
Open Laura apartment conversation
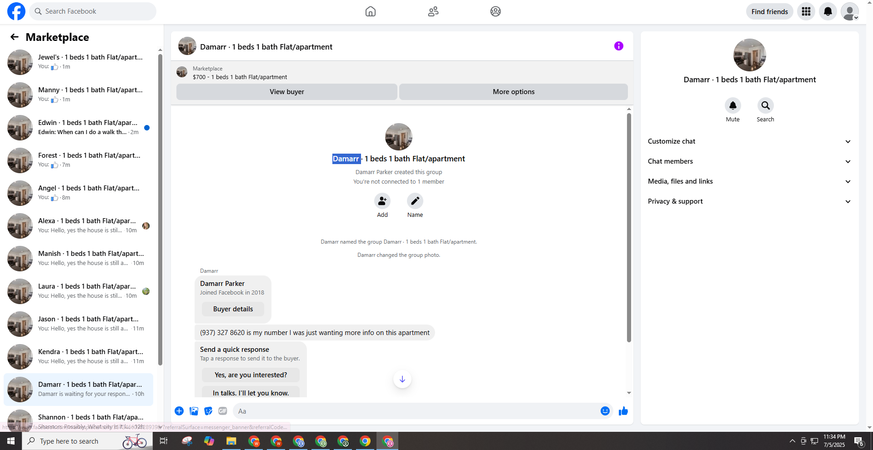coord(79,291)
